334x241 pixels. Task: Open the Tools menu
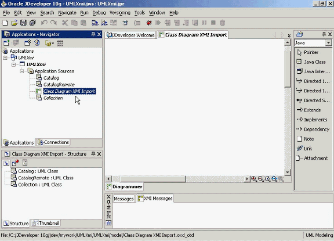(x=140, y=13)
